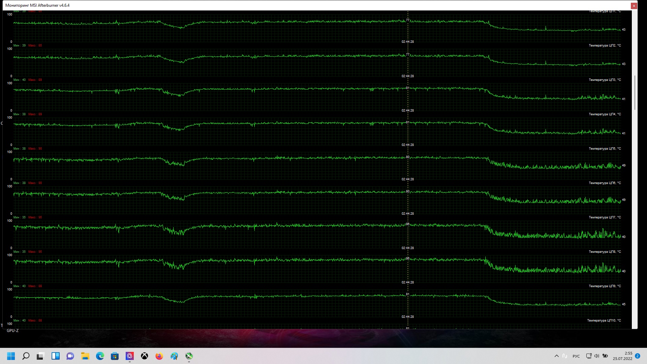Launch Microsoft Edge from the taskbar
647x364 pixels.
[100, 356]
